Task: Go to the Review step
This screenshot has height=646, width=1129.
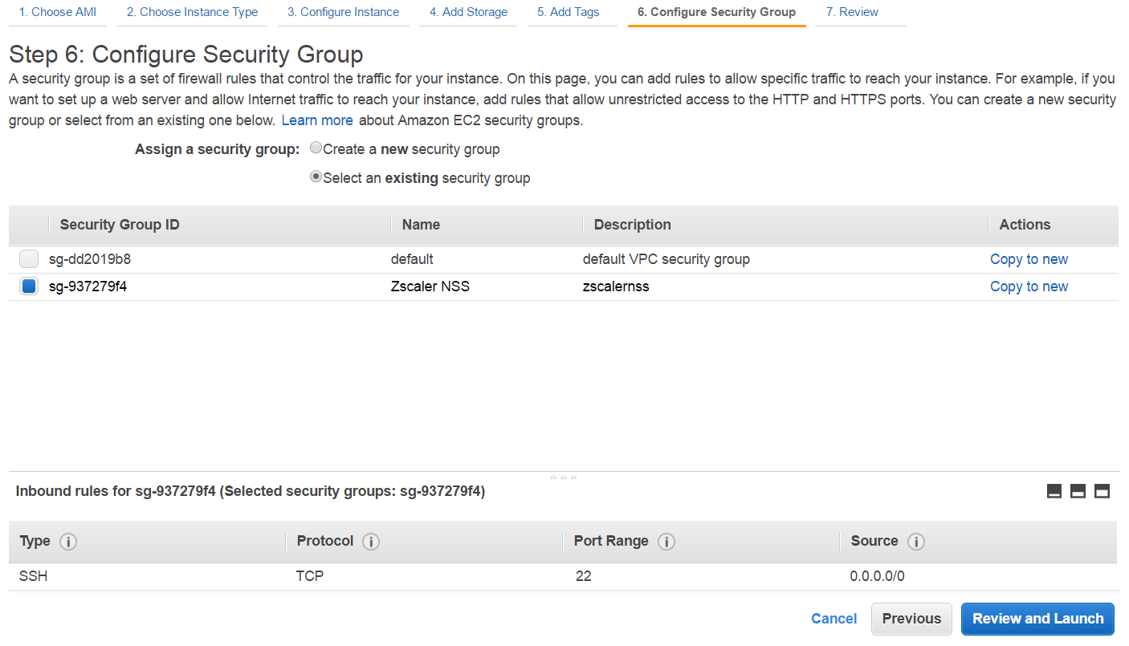Action: point(852,11)
